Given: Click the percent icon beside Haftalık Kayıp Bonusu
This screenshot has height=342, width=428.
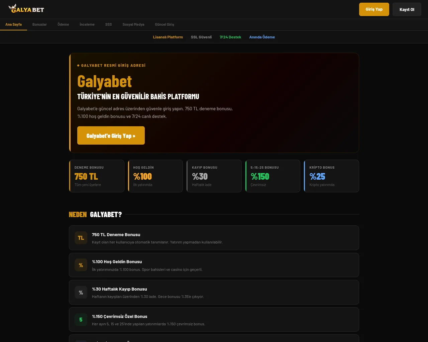Looking at the screenshot, I should [81, 293].
